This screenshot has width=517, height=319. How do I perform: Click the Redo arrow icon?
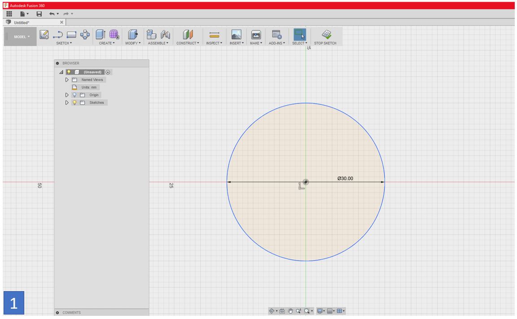point(66,13)
